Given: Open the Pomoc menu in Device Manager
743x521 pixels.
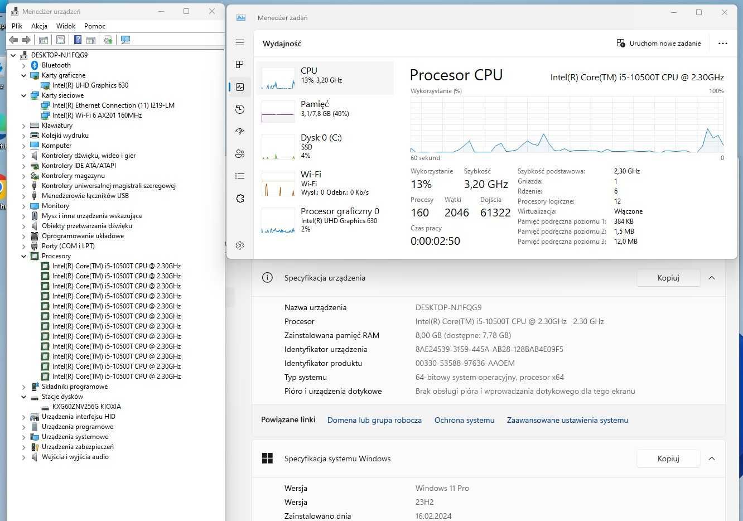Looking at the screenshot, I should coord(95,26).
